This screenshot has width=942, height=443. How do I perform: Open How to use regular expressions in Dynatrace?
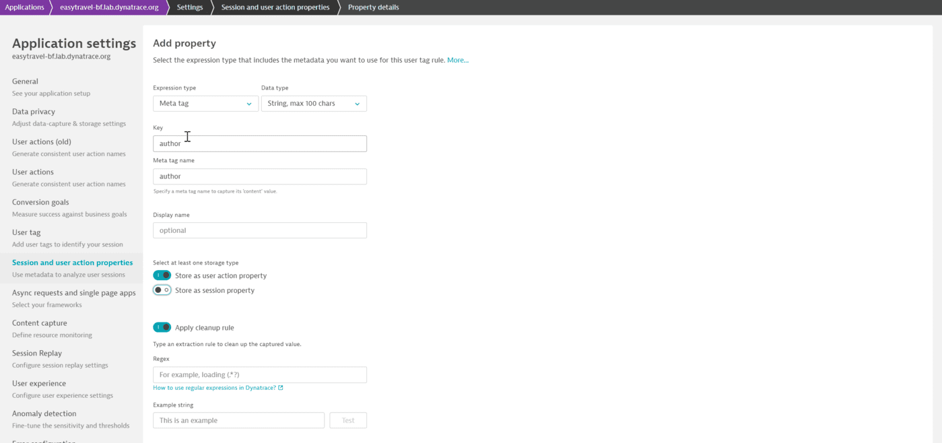[x=213, y=387]
